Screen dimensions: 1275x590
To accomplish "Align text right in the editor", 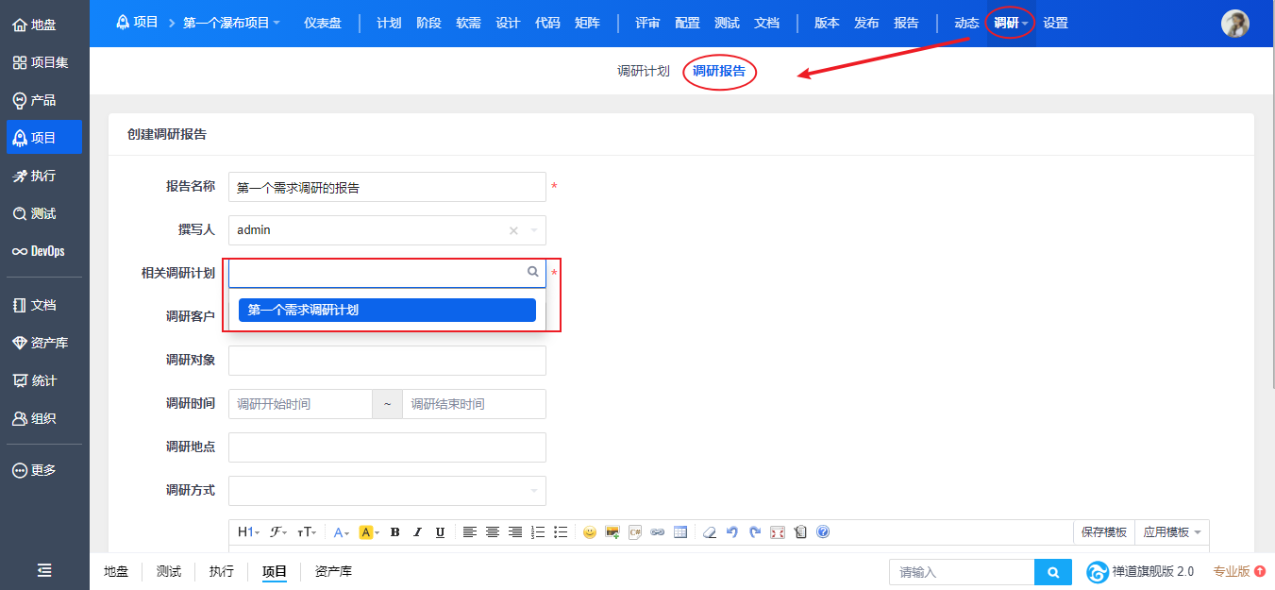I will tap(515, 532).
